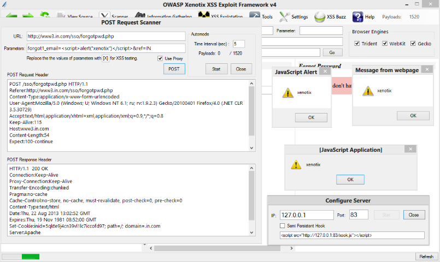Toggle the Use Proxy checkbox
This screenshot has width=440, height=262.
pos(160,58)
